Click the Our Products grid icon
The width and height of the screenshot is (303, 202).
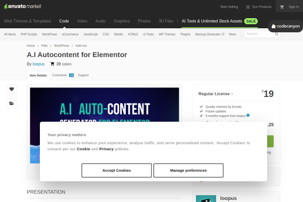point(248,7)
